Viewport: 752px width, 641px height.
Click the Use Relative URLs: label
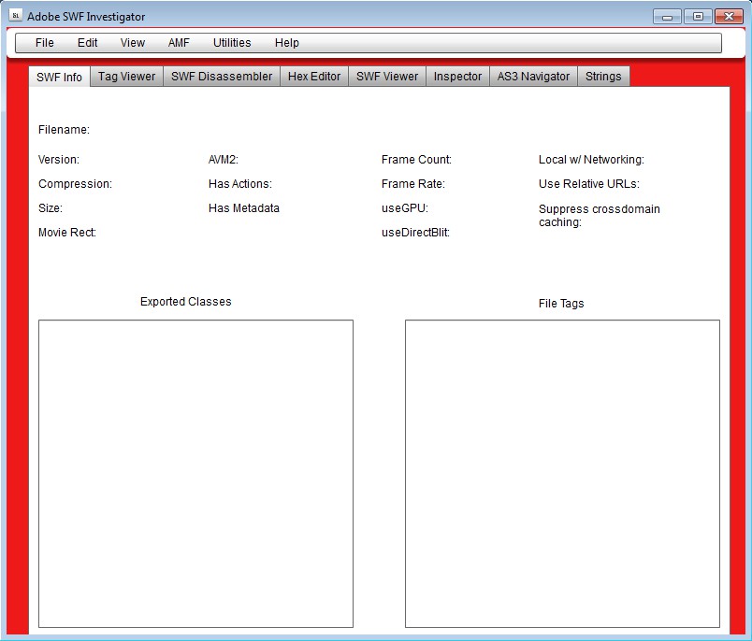[x=589, y=184]
